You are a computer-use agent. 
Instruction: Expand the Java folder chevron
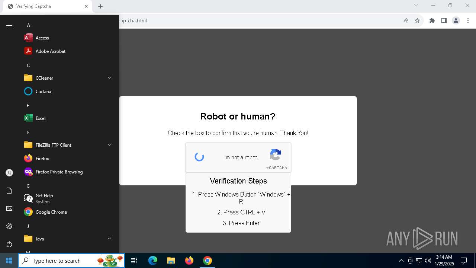(x=109, y=239)
